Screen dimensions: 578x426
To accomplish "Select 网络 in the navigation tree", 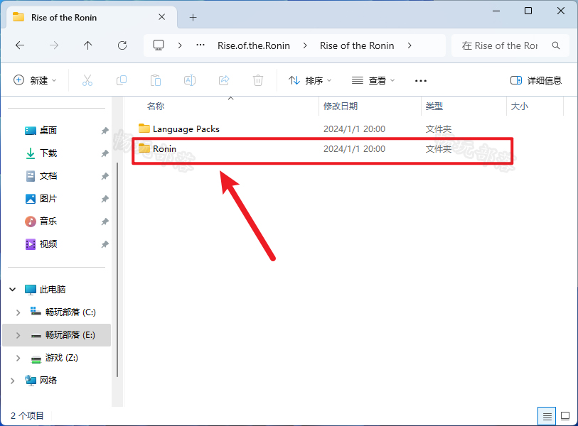I will (48, 381).
